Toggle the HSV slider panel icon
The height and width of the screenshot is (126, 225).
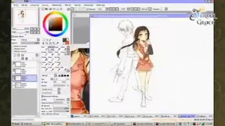pos(50,9)
